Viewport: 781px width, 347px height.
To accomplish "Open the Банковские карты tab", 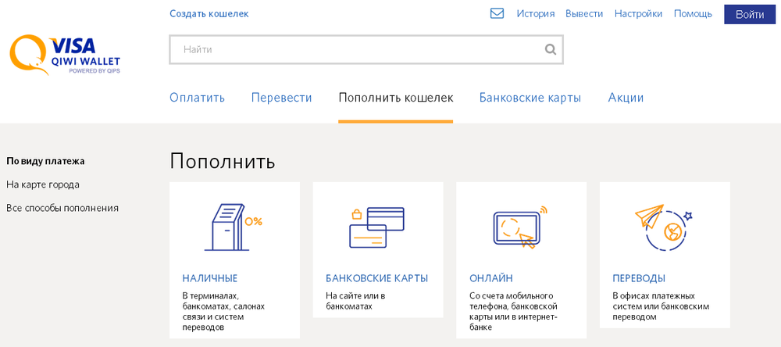I will [530, 98].
